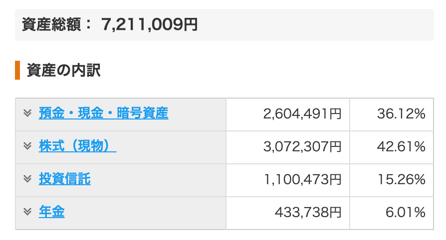Viewport: 446px width, 240px height.
Task: Go to the 投資信託 link
Action: (x=64, y=179)
